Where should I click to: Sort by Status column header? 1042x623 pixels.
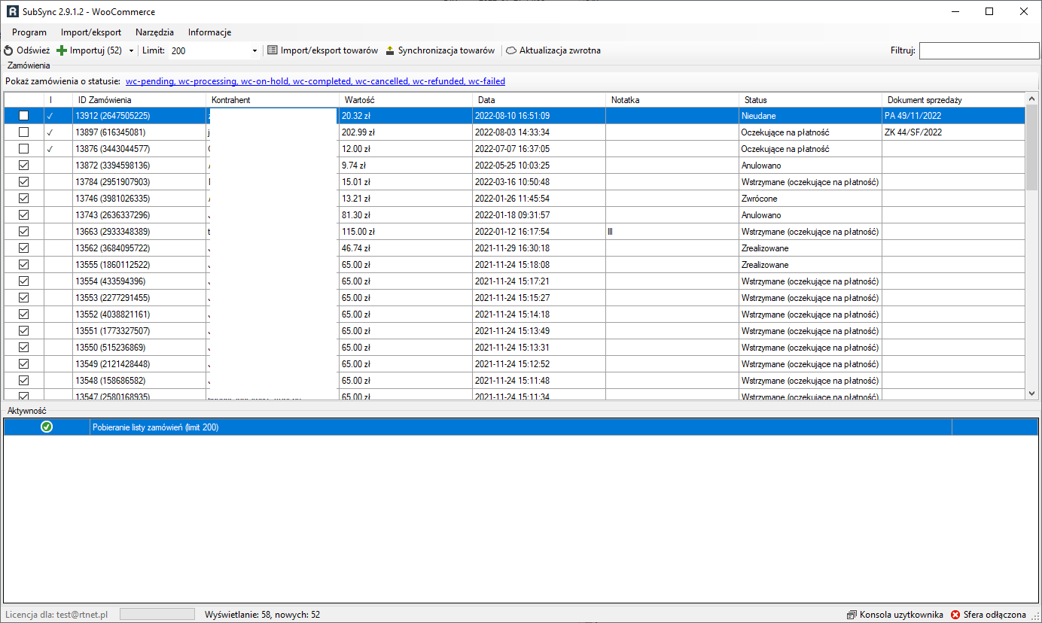(810, 100)
